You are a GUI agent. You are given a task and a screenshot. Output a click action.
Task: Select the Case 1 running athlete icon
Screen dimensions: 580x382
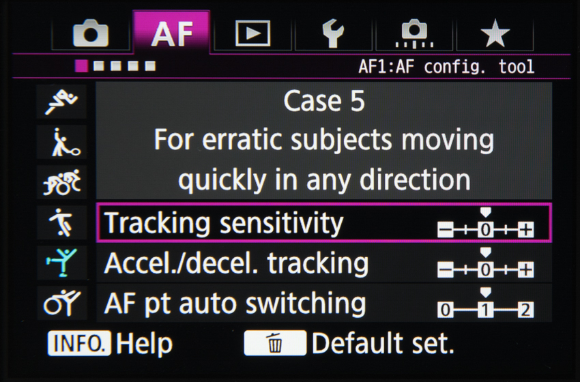[61, 102]
